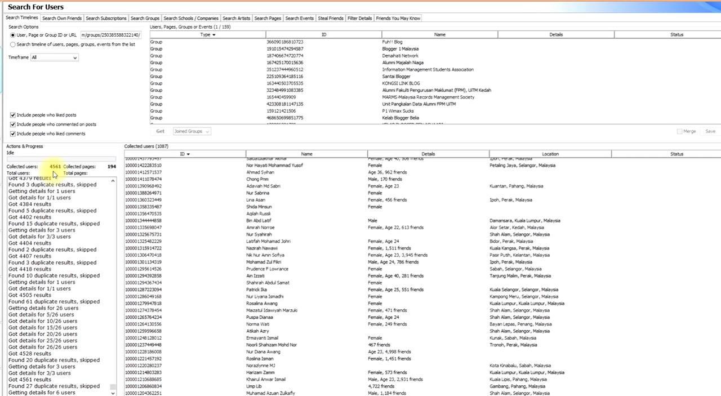Click log line 'Got 4561 results'

pos(30,380)
